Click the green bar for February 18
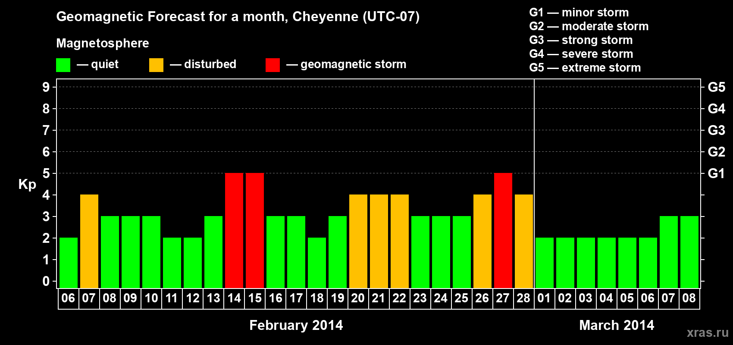The width and height of the screenshot is (733, 345). [317, 263]
